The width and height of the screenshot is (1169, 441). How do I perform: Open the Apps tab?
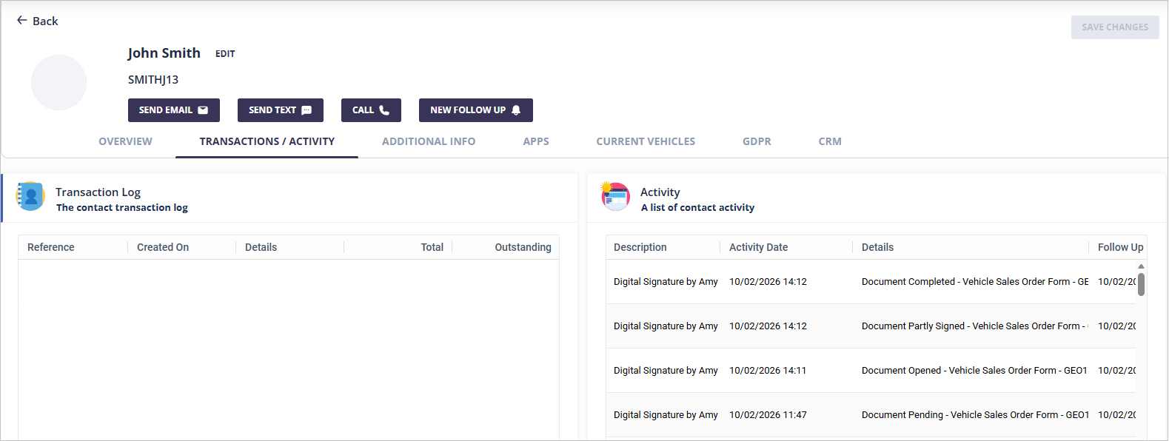click(536, 141)
